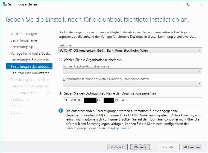The image size is (208, 153).
Task: Follow the Skript generieren link
Action: pyautogui.click(x=119, y=128)
